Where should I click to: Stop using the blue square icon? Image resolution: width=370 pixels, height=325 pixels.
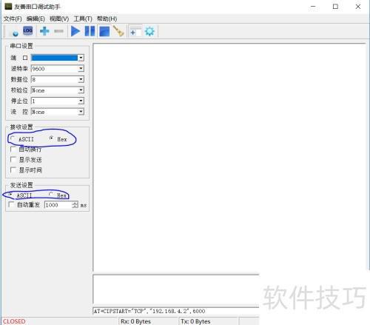click(104, 32)
